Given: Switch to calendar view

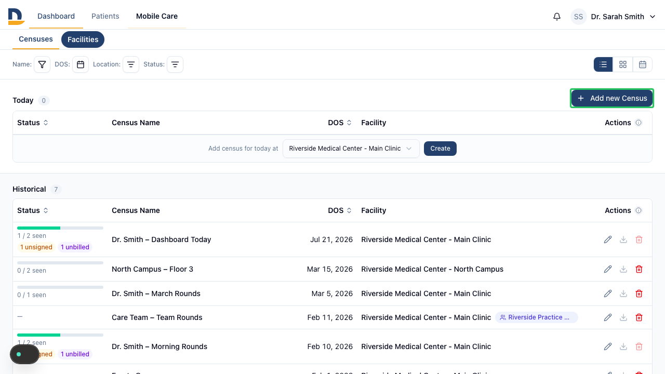Looking at the screenshot, I should (643, 64).
